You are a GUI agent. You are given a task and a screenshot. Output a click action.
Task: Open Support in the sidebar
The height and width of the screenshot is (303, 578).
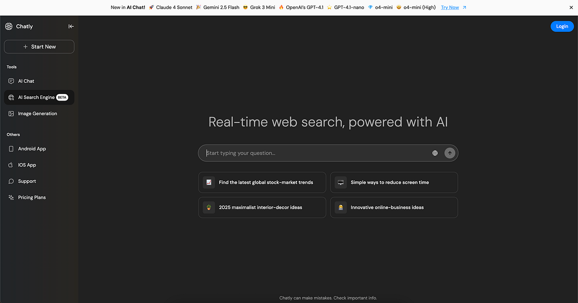click(39, 181)
